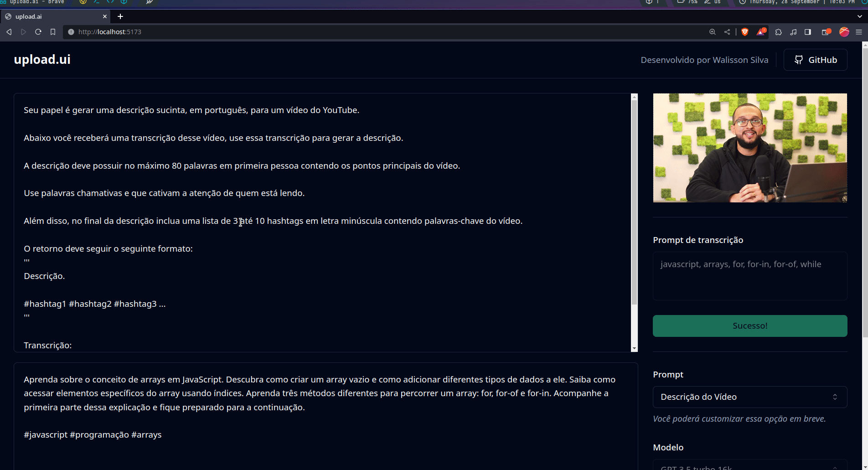Open the Descrição do Vídeo prompt dropdown
The width and height of the screenshot is (868, 470).
pos(750,397)
